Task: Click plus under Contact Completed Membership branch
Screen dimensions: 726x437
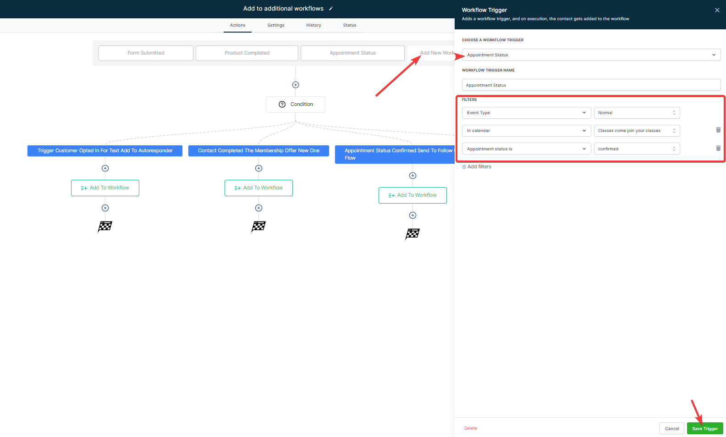Action: click(258, 168)
